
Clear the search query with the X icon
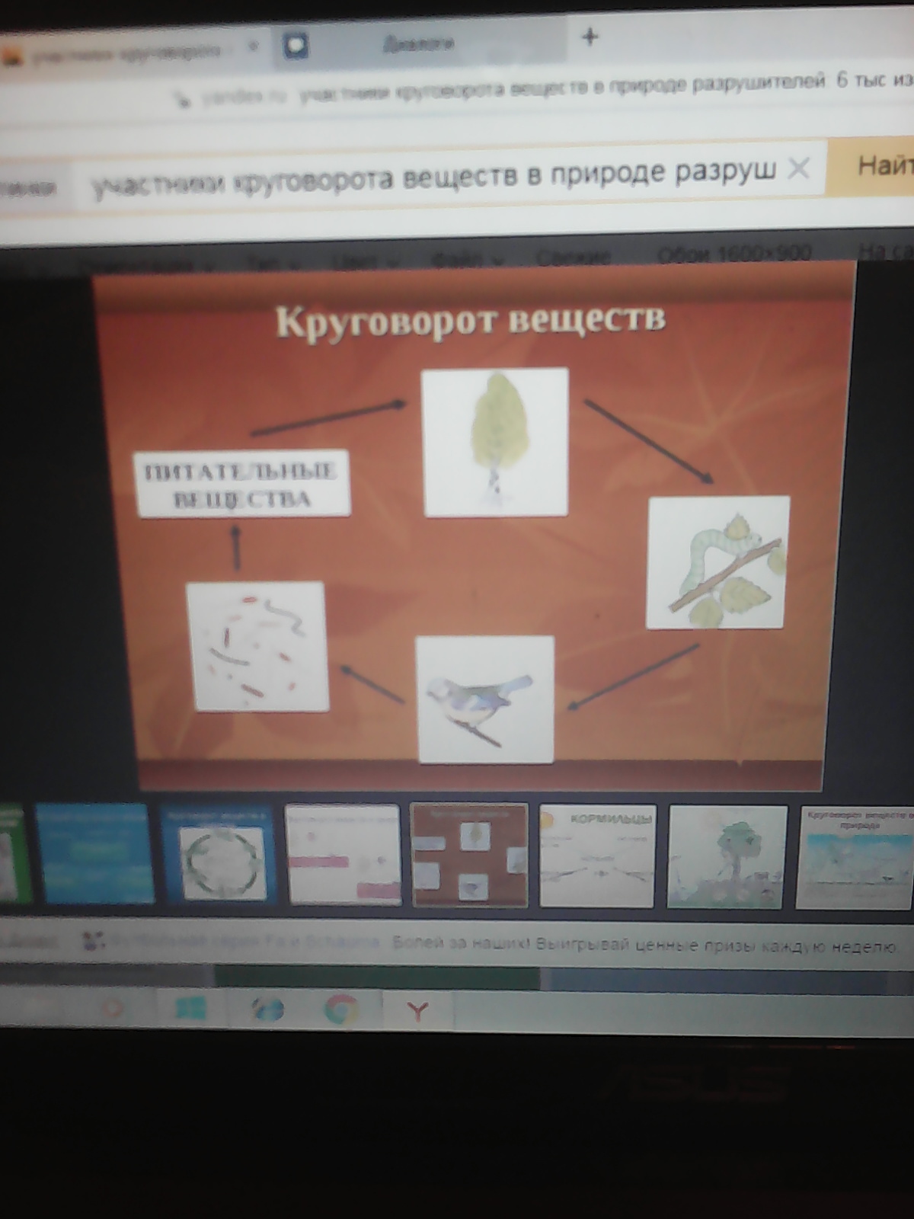coord(797,168)
